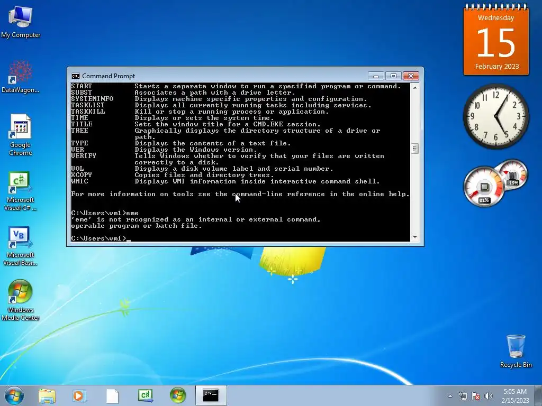Image resolution: width=542 pixels, height=406 pixels.
Task: Click the Start orb button
Action: (x=14, y=395)
